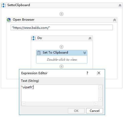Add activity below Set To Clipboard

pos(61,67)
